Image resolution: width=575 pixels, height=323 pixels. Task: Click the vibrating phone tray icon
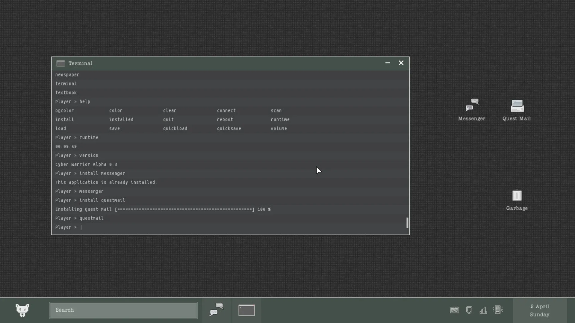[x=497, y=310]
